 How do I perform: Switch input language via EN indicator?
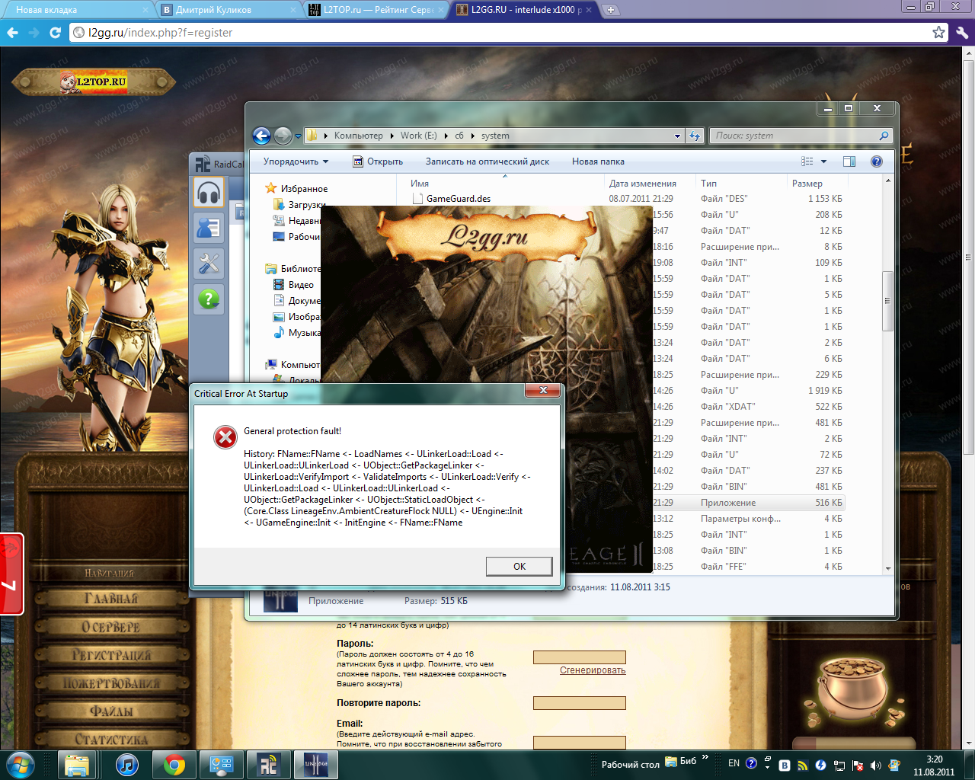pyautogui.click(x=734, y=763)
